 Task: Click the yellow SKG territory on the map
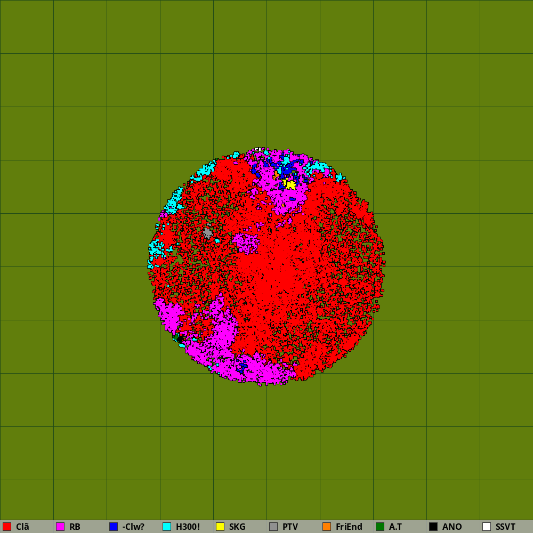tap(290, 185)
